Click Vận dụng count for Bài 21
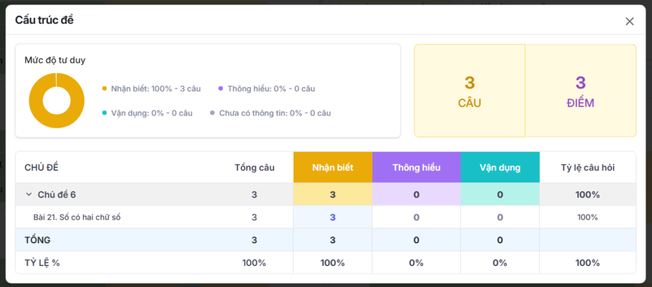 (500, 217)
